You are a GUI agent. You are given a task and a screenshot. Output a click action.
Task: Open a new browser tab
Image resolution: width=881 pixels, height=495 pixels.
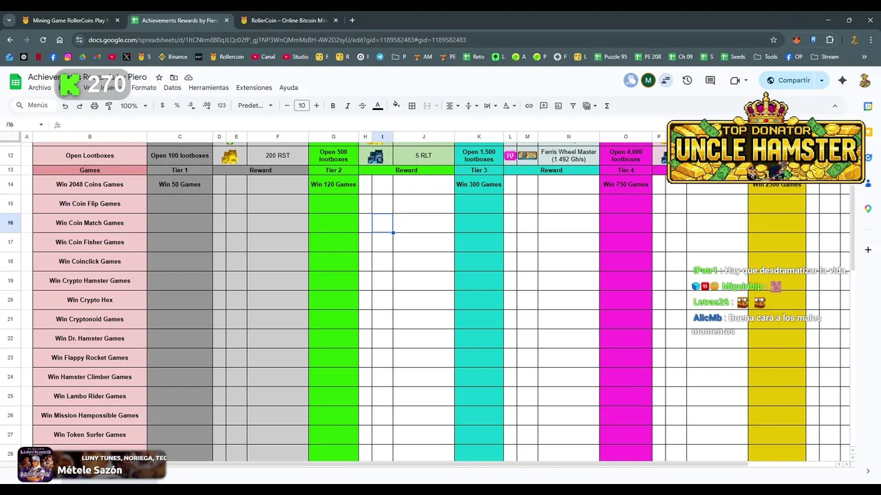tap(352, 20)
